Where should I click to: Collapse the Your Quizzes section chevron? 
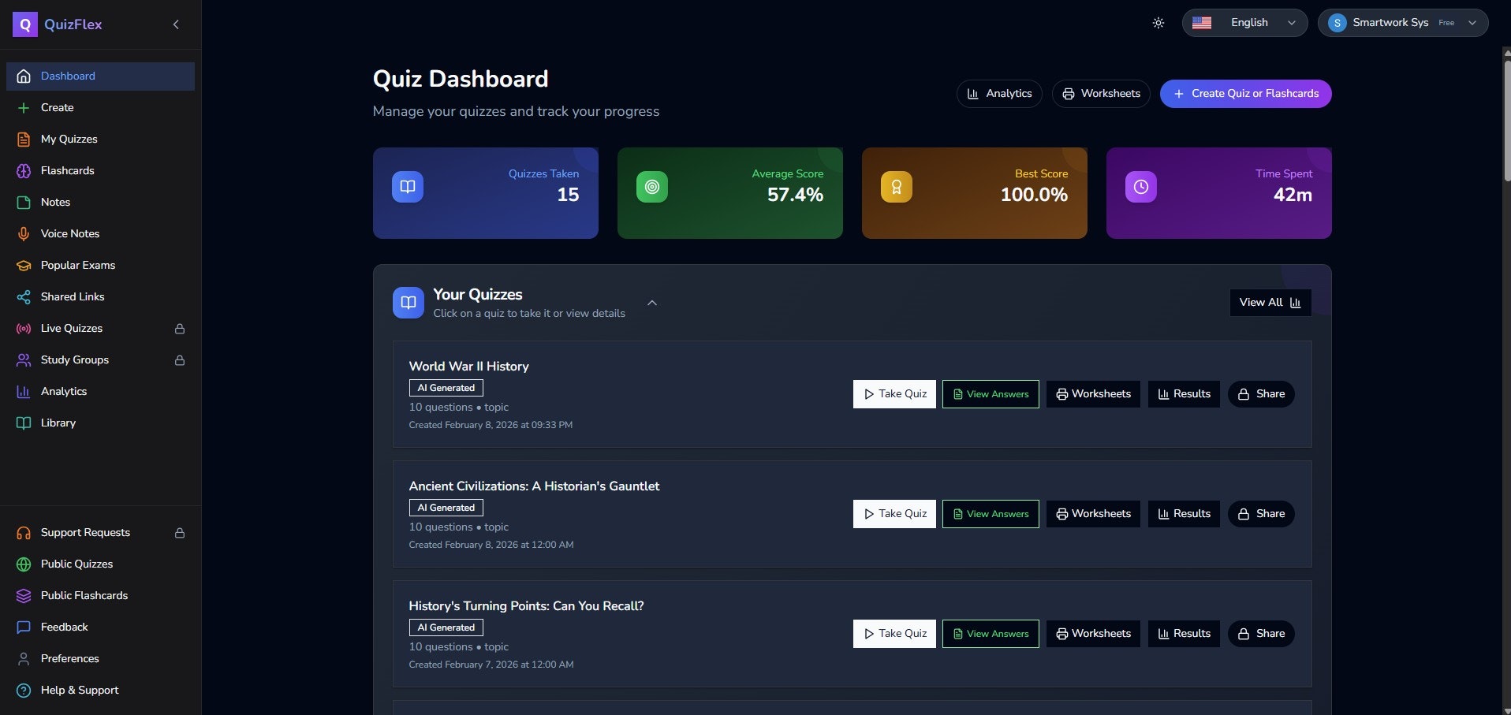[652, 303]
